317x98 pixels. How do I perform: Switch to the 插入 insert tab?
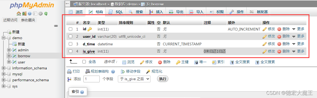pyautogui.click(x=156, y=12)
